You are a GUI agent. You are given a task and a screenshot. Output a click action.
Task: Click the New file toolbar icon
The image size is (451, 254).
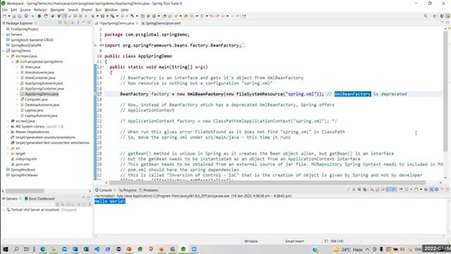point(4,16)
